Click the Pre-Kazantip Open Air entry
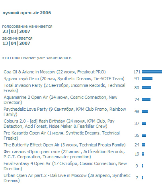 click(x=62, y=135)
